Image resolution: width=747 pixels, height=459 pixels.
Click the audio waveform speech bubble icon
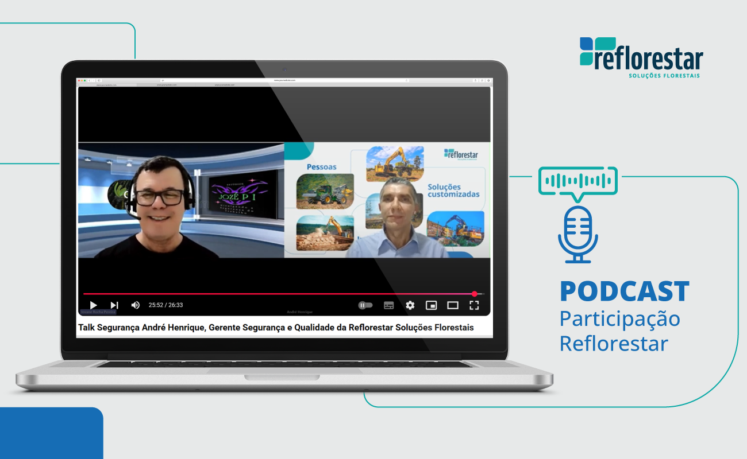click(x=578, y=184)
